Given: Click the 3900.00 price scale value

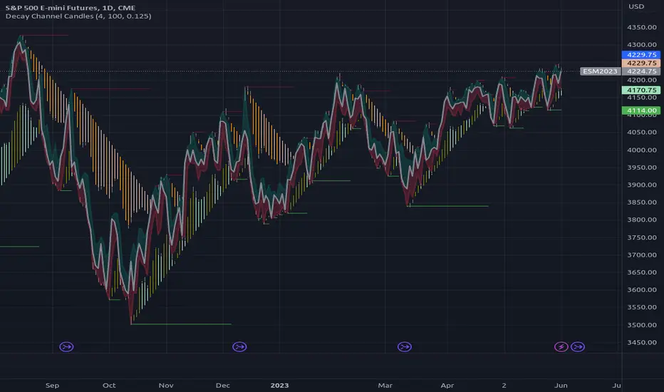Looking at the screenshot, I should (642, 185).
